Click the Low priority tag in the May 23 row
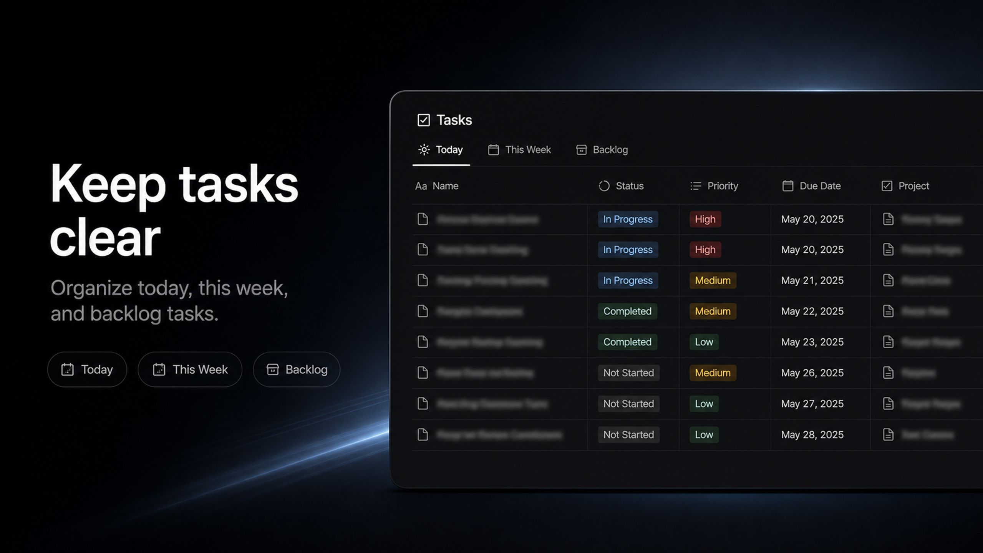Screen dimensions: 983x553 click(704, 342)
